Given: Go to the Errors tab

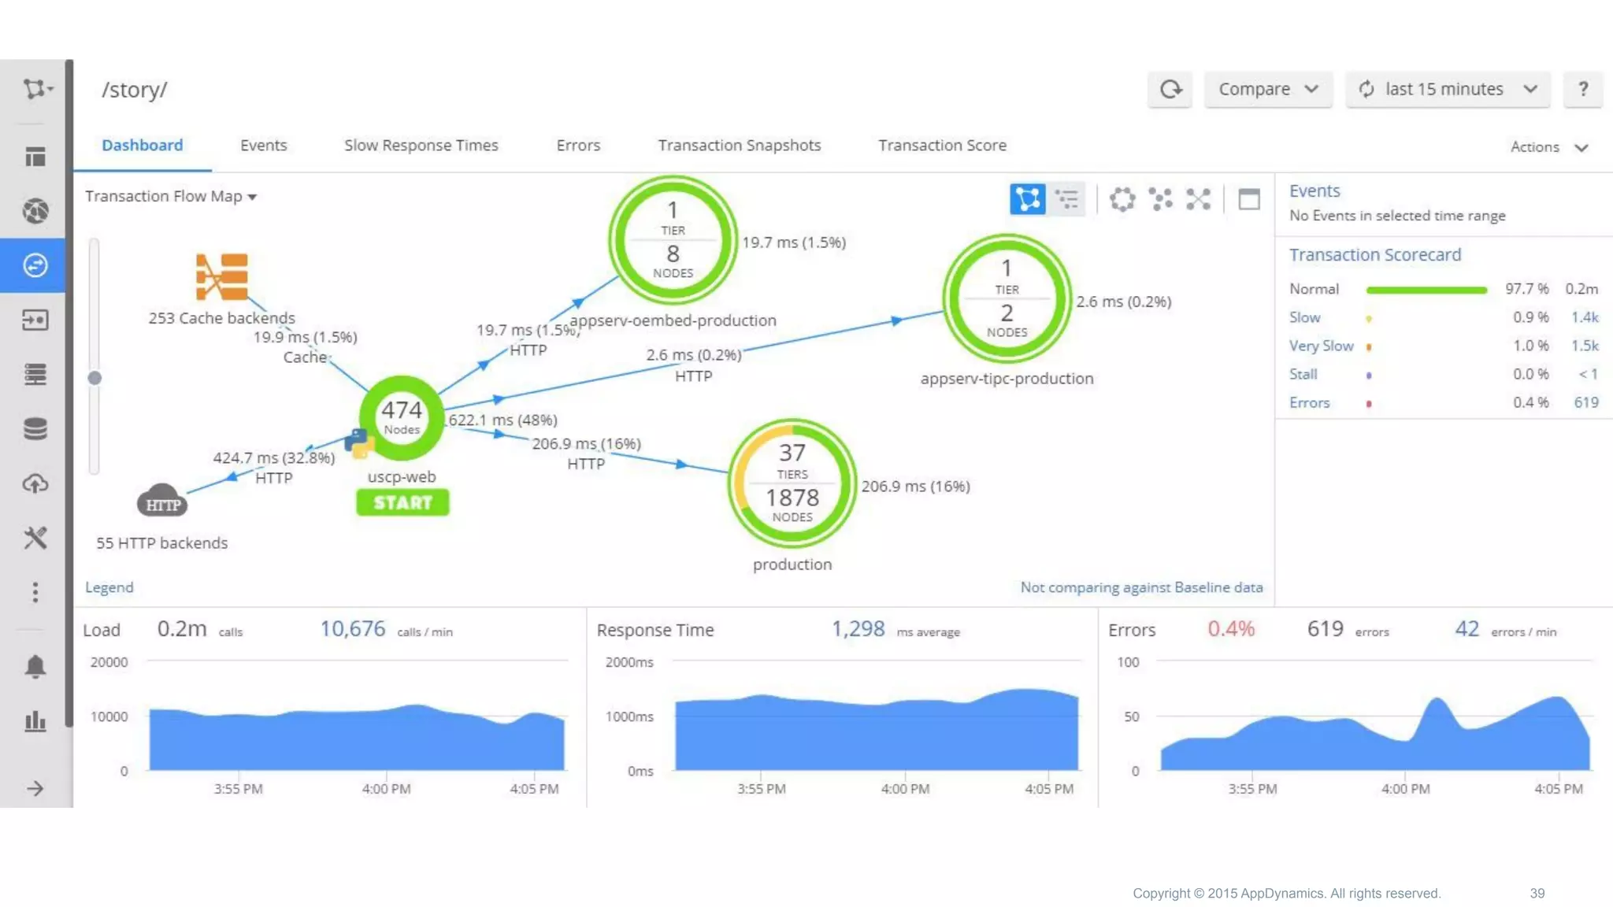Looking at the screenshot, I should (x=578, y=146).
